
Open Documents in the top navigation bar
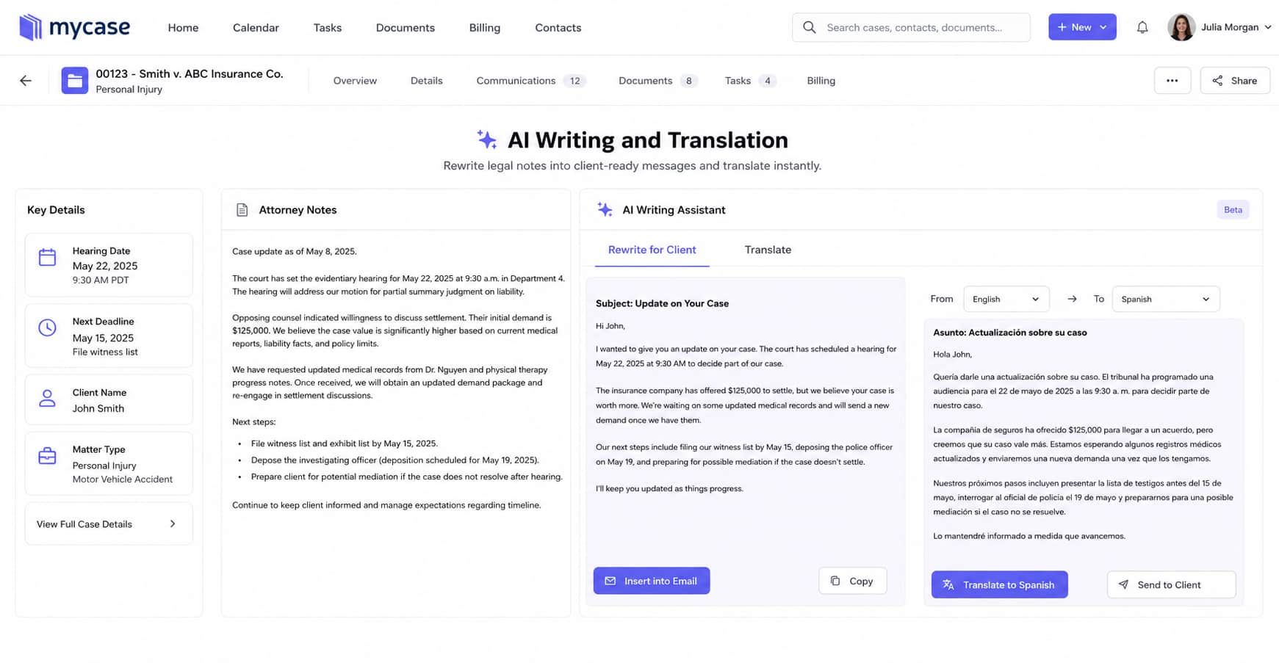pos(406,28)
